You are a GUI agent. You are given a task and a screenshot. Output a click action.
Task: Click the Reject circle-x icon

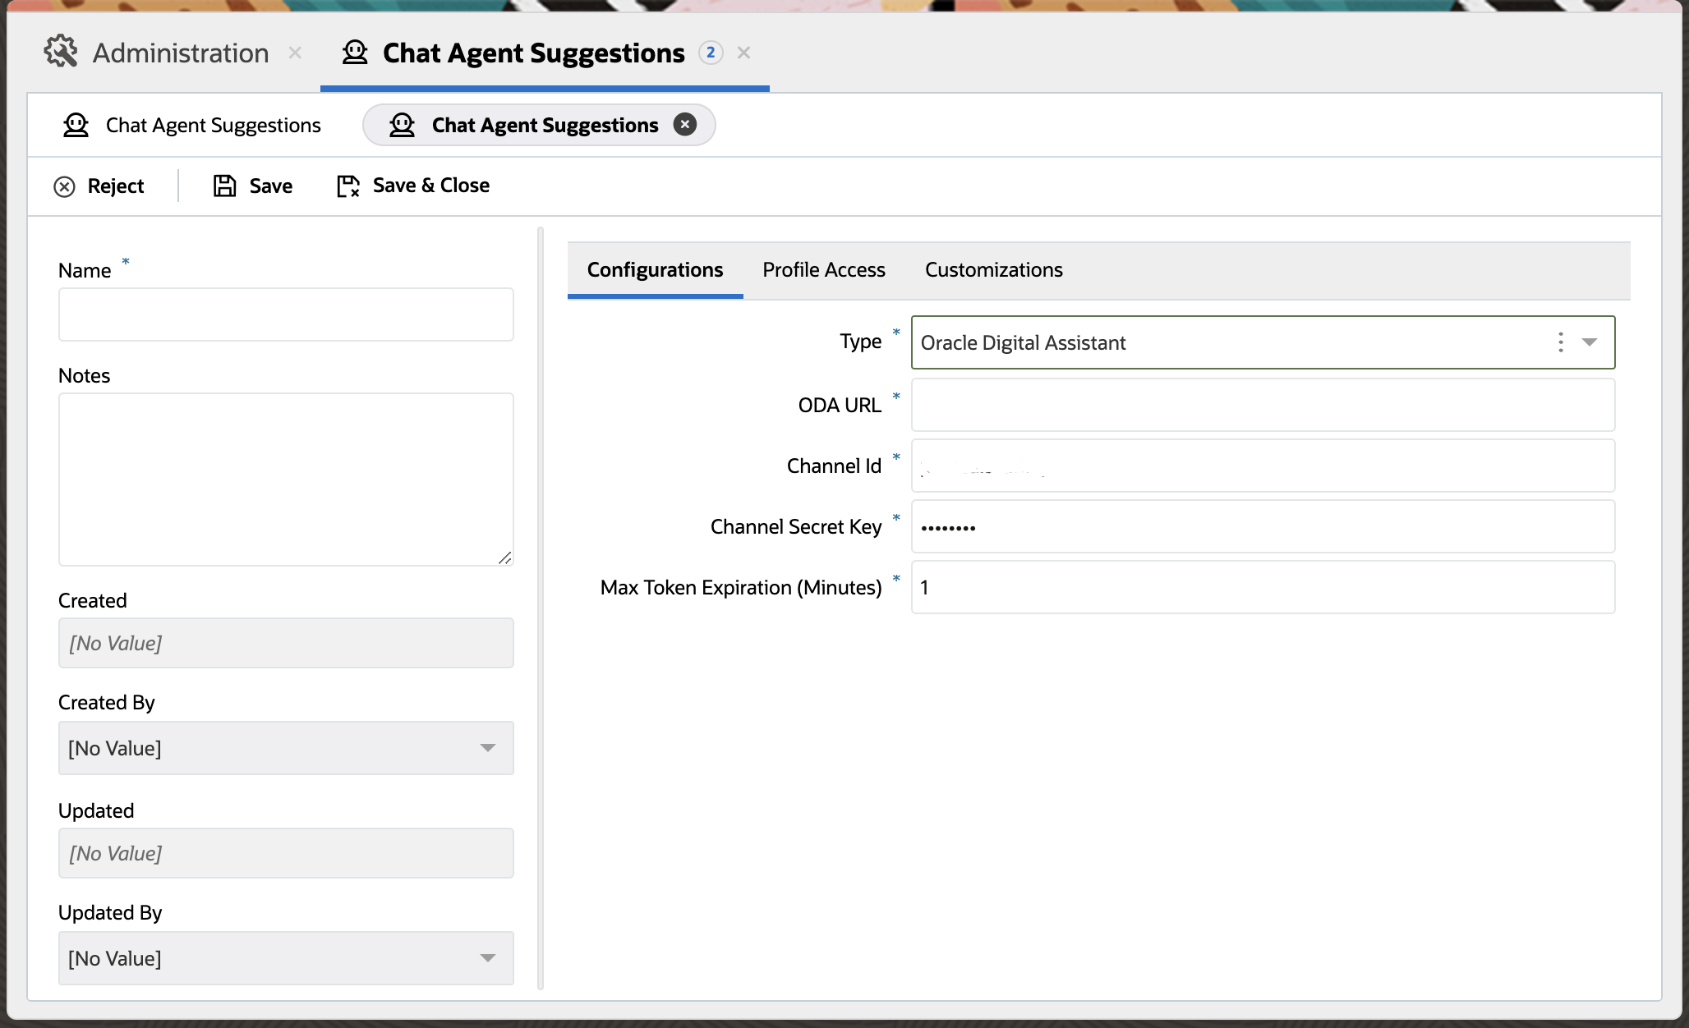pos(64,186)
